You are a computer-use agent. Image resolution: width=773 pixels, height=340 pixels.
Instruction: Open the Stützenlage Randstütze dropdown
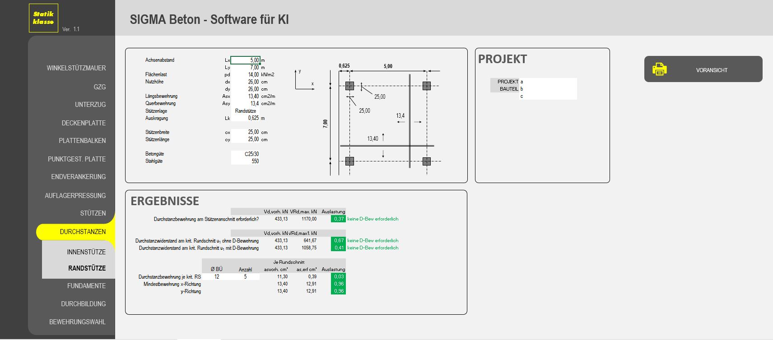coord(245,111)
